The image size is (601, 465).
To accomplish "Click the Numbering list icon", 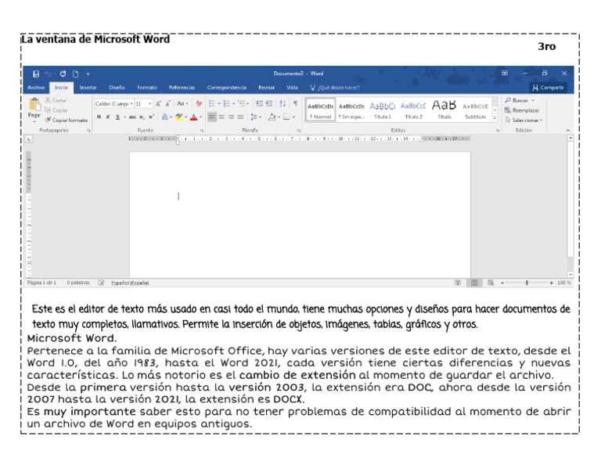I will pos(226,103).
